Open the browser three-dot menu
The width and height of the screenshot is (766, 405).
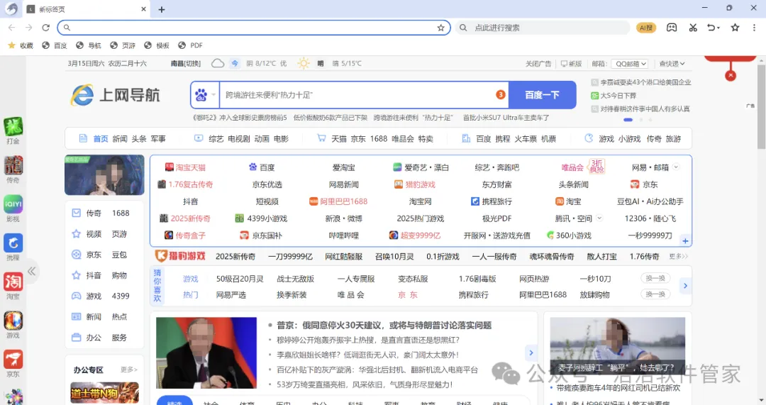click(754, 28)
